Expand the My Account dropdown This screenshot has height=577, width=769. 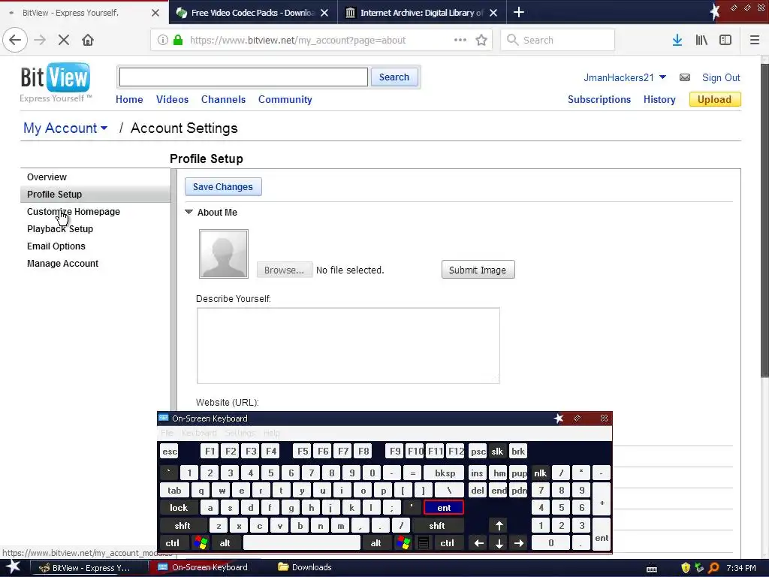[65, 128]
